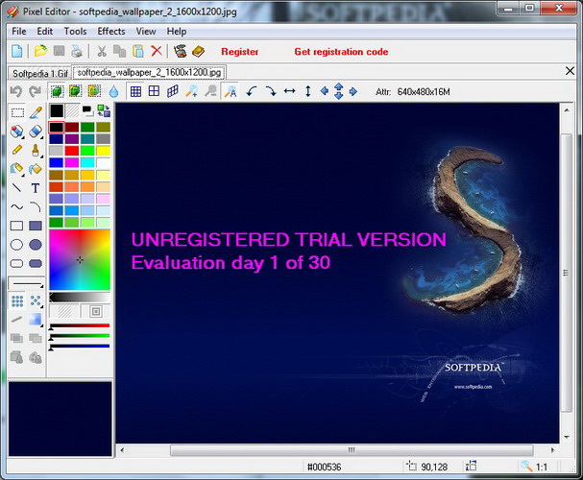The height and width of the screenshot is (480, 583).
Task: Open the line style dropdown in the tool palette
Action: click(x=26, y=283)
